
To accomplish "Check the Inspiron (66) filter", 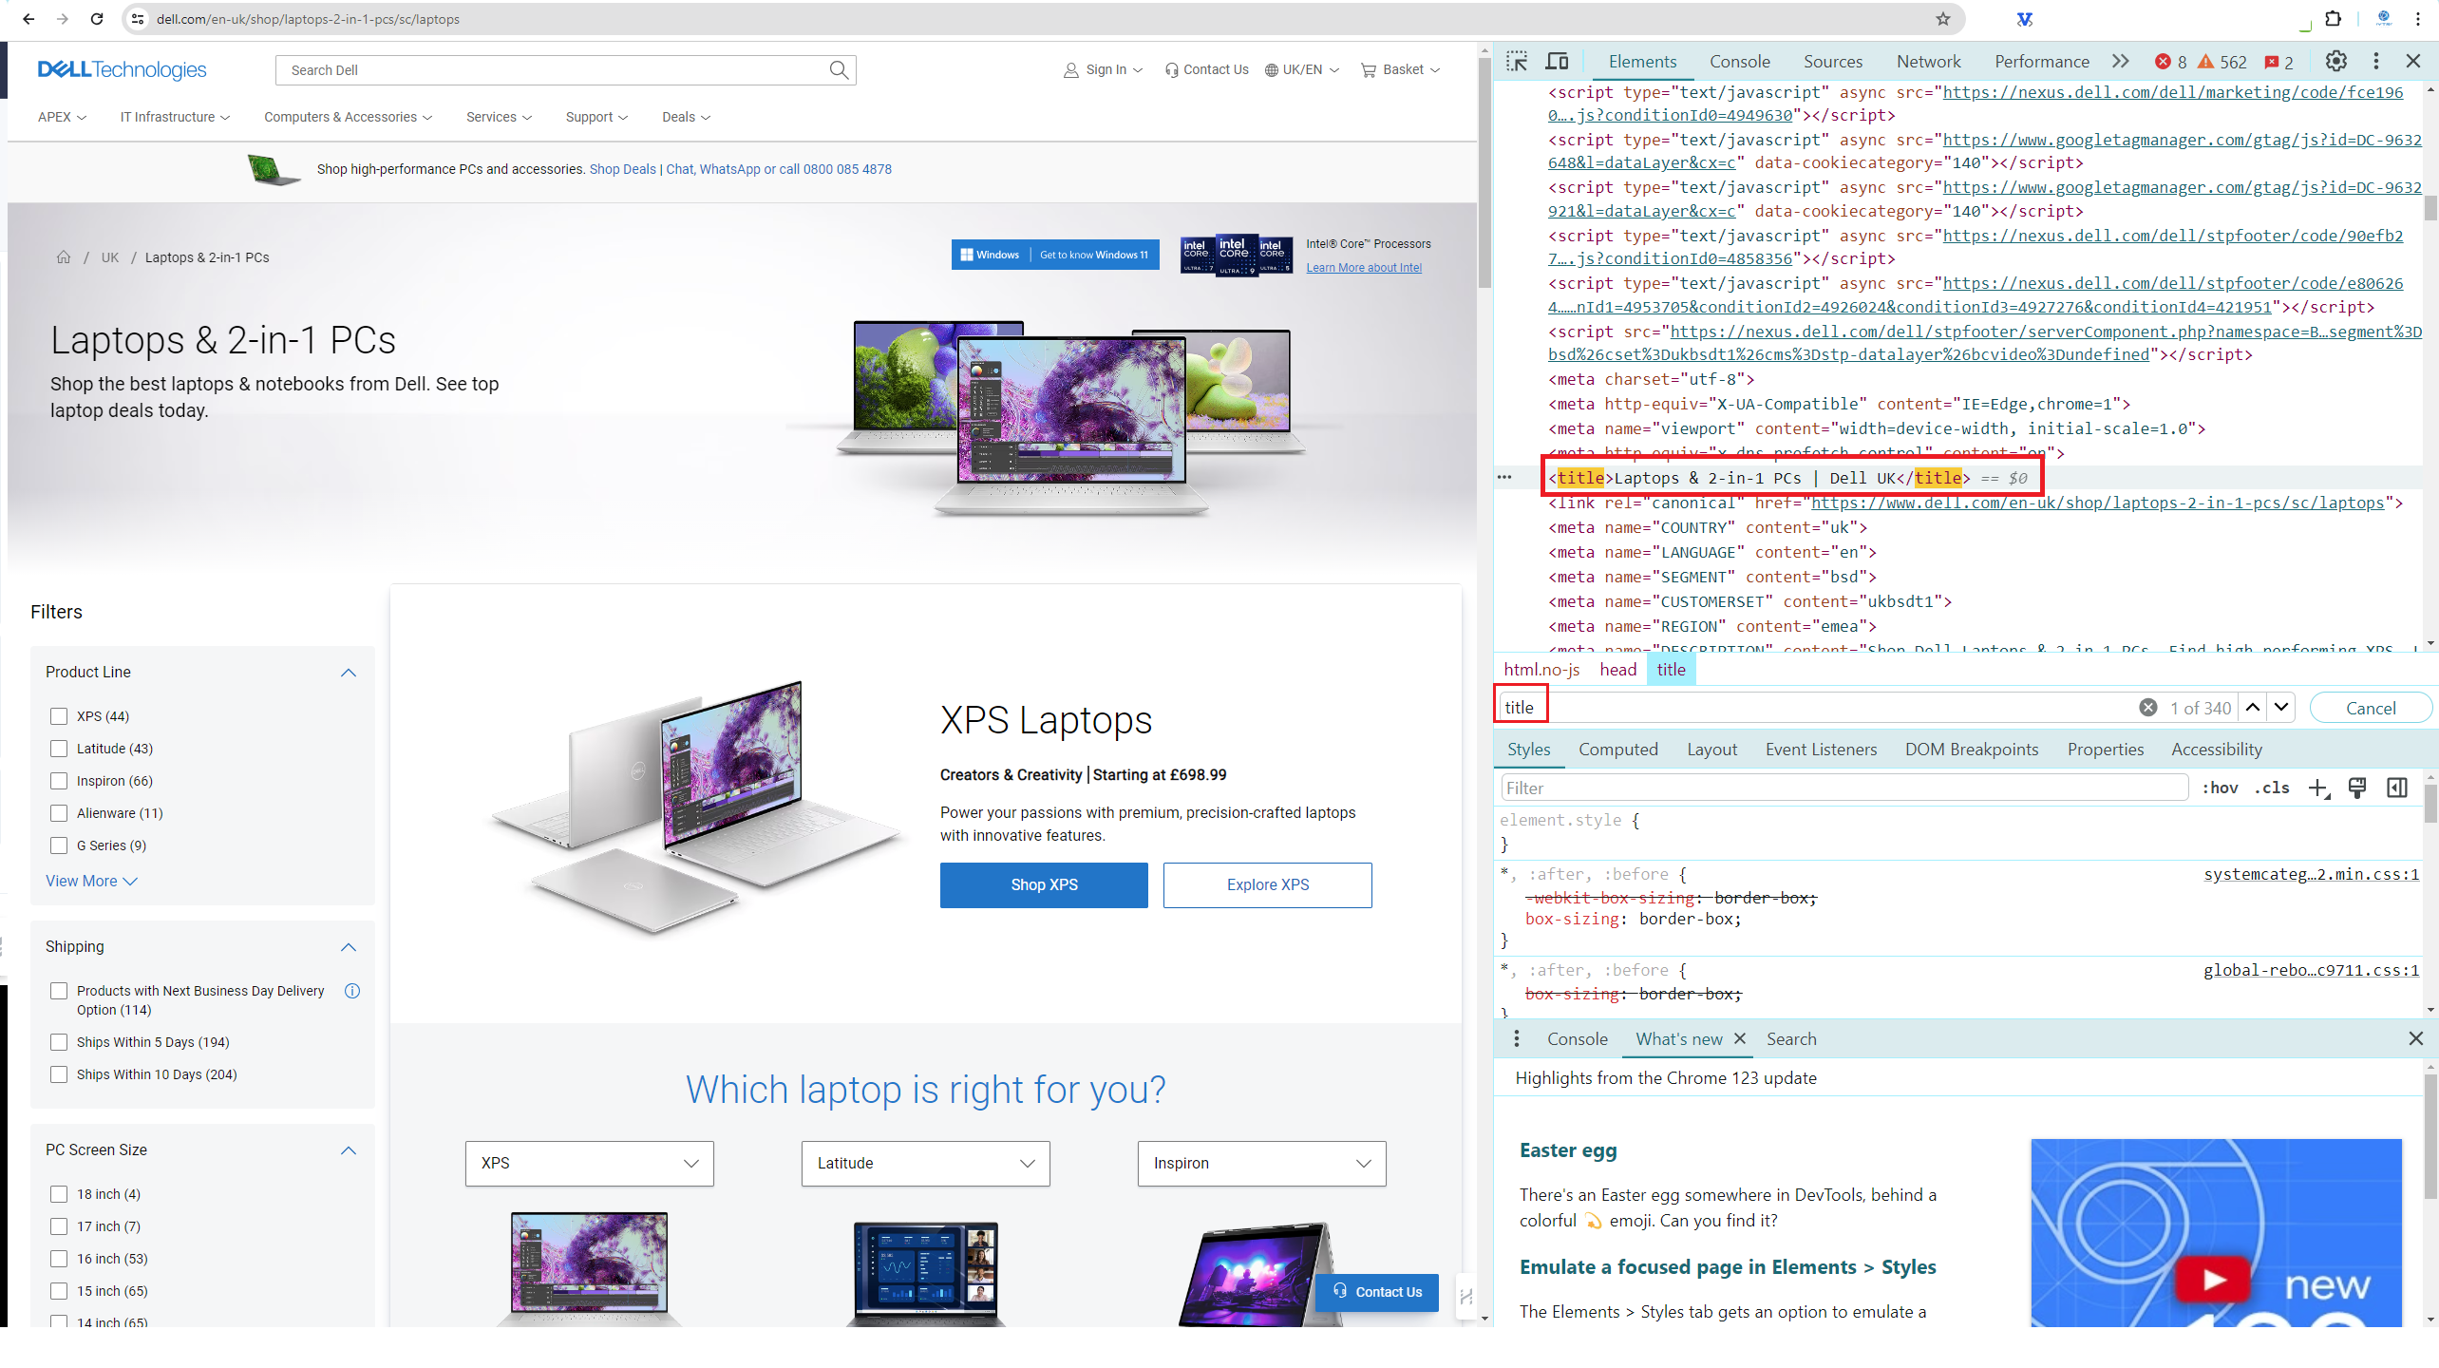I will click(x=59, y=781).
